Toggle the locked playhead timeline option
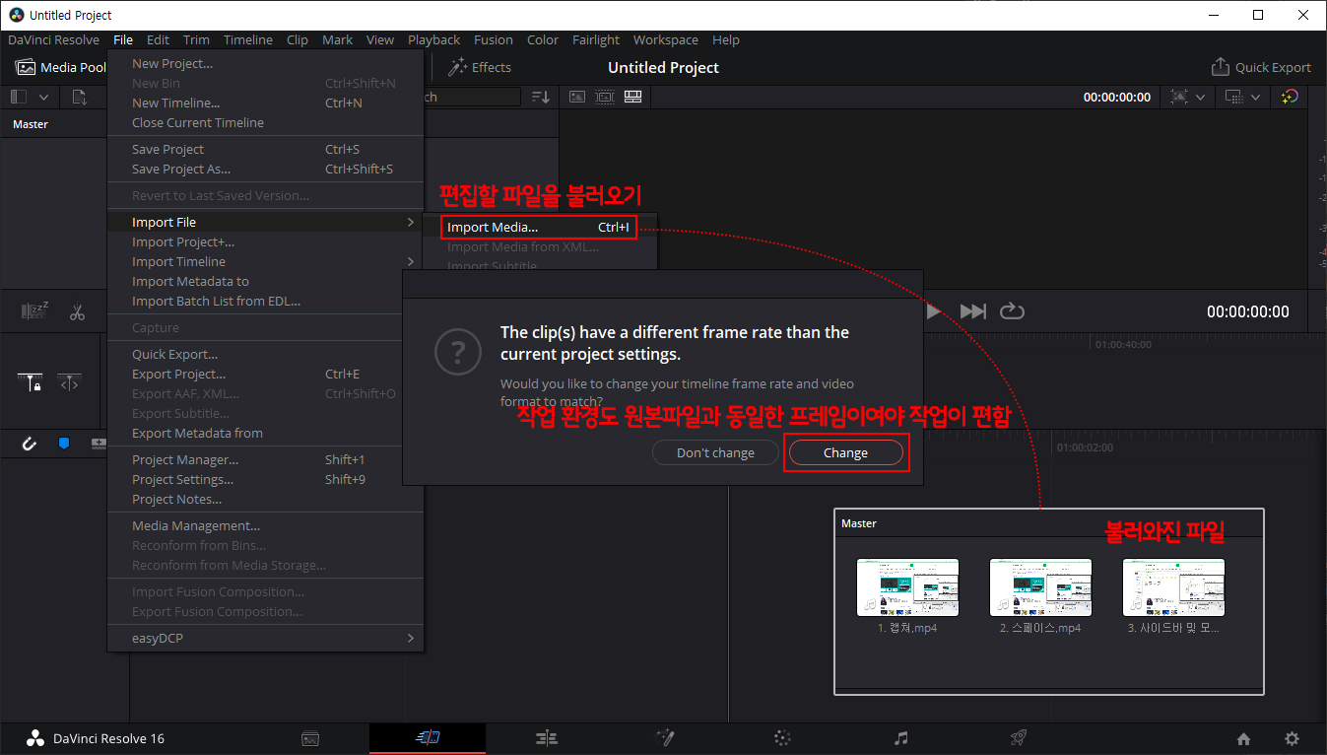 click(31, 382)
